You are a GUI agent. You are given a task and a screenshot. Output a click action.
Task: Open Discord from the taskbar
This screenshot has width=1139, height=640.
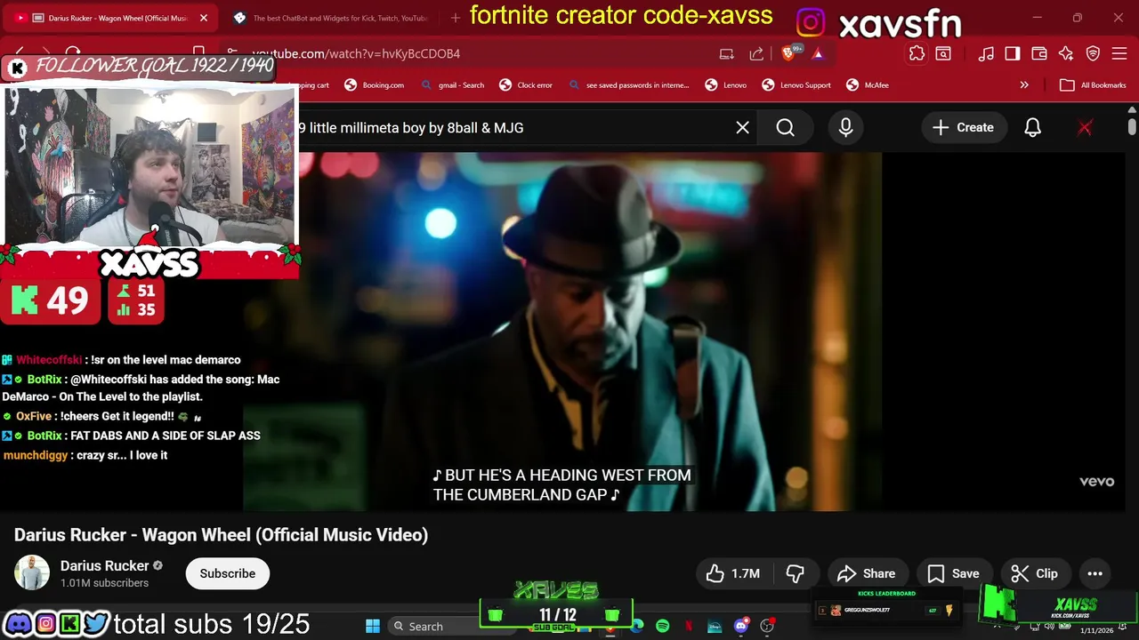741,627
